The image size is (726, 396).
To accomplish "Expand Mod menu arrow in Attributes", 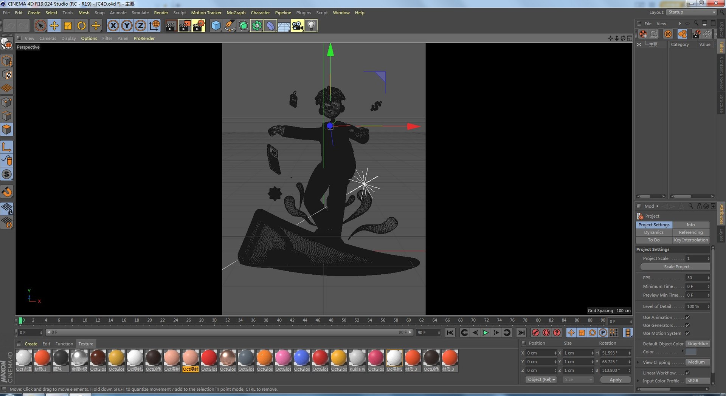I will coord(658,206).
